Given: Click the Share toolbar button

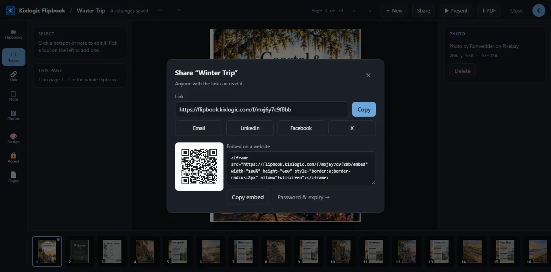Looking at the screenshot, I should click(x=424, y=10).
